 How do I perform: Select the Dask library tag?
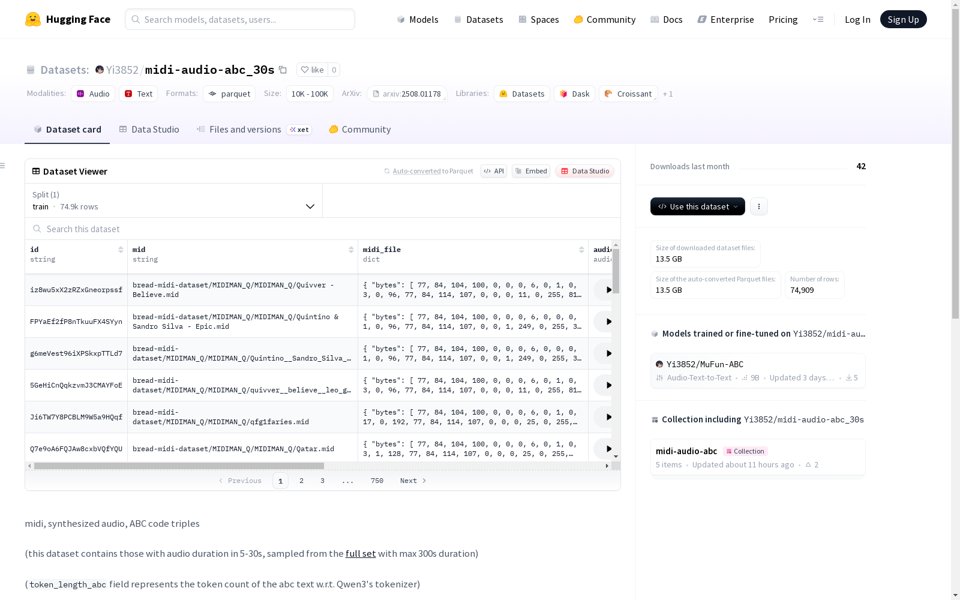click(574, 94)
